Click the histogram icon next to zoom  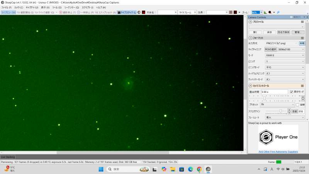click(265, 12)
